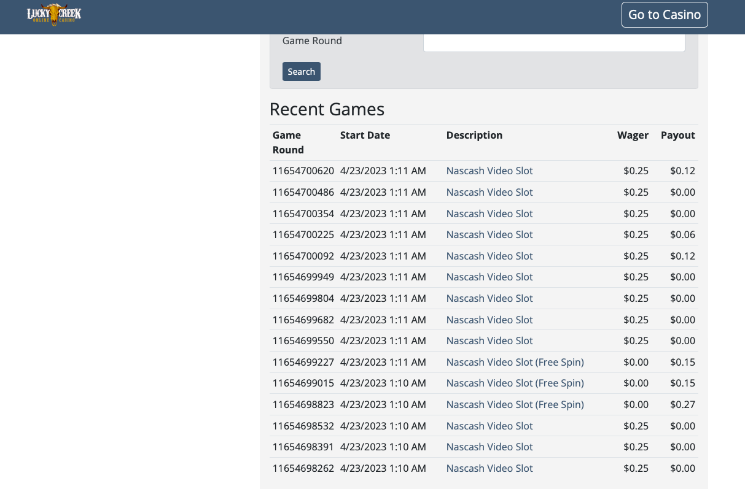Focus the Game Round input field
Screen dimensions: 745x489
(553, 42)
